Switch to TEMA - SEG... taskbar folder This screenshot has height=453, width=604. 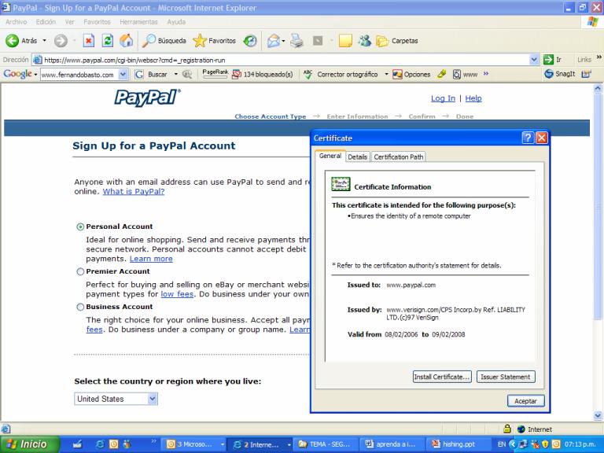326,444
